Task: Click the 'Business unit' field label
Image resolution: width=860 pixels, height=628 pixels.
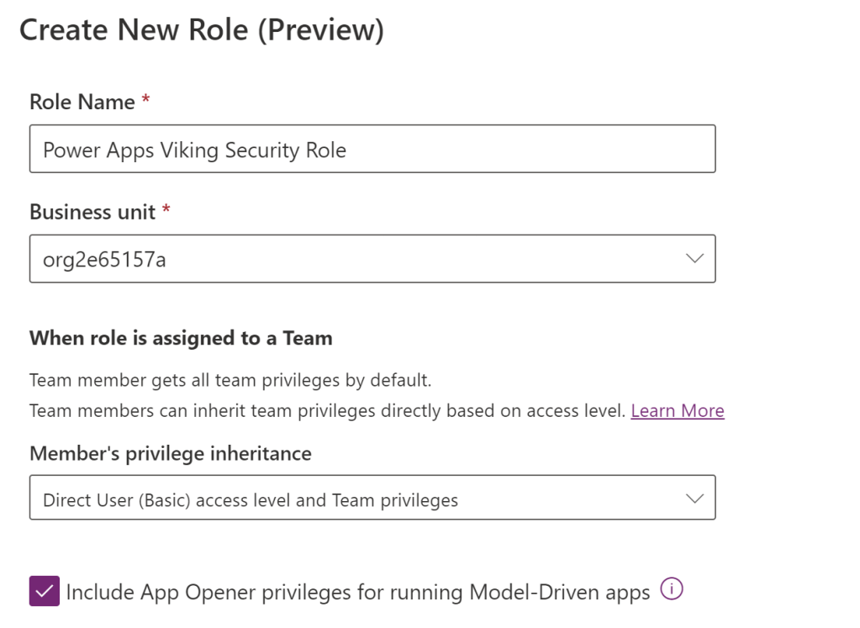Action: coord(92,212)
